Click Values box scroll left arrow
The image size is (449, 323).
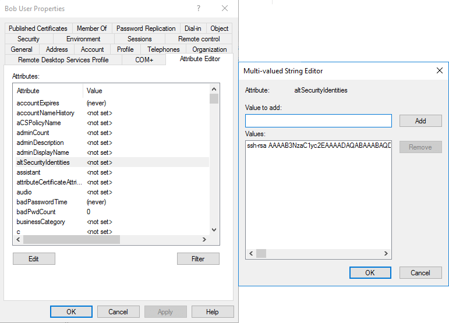pyautogui.click(x=251, y=254)
